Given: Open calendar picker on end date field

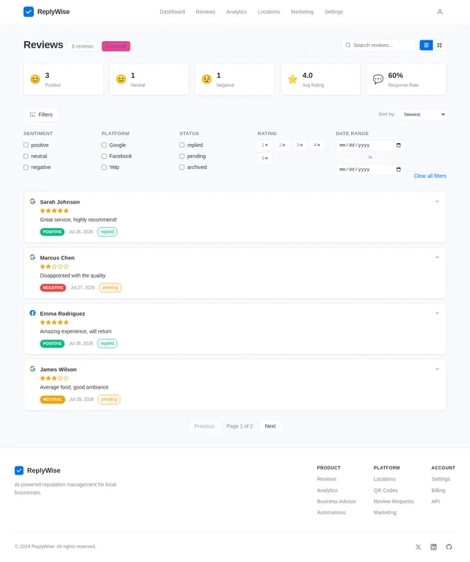Looking at the screenshot, I should [x=399, y=170].
